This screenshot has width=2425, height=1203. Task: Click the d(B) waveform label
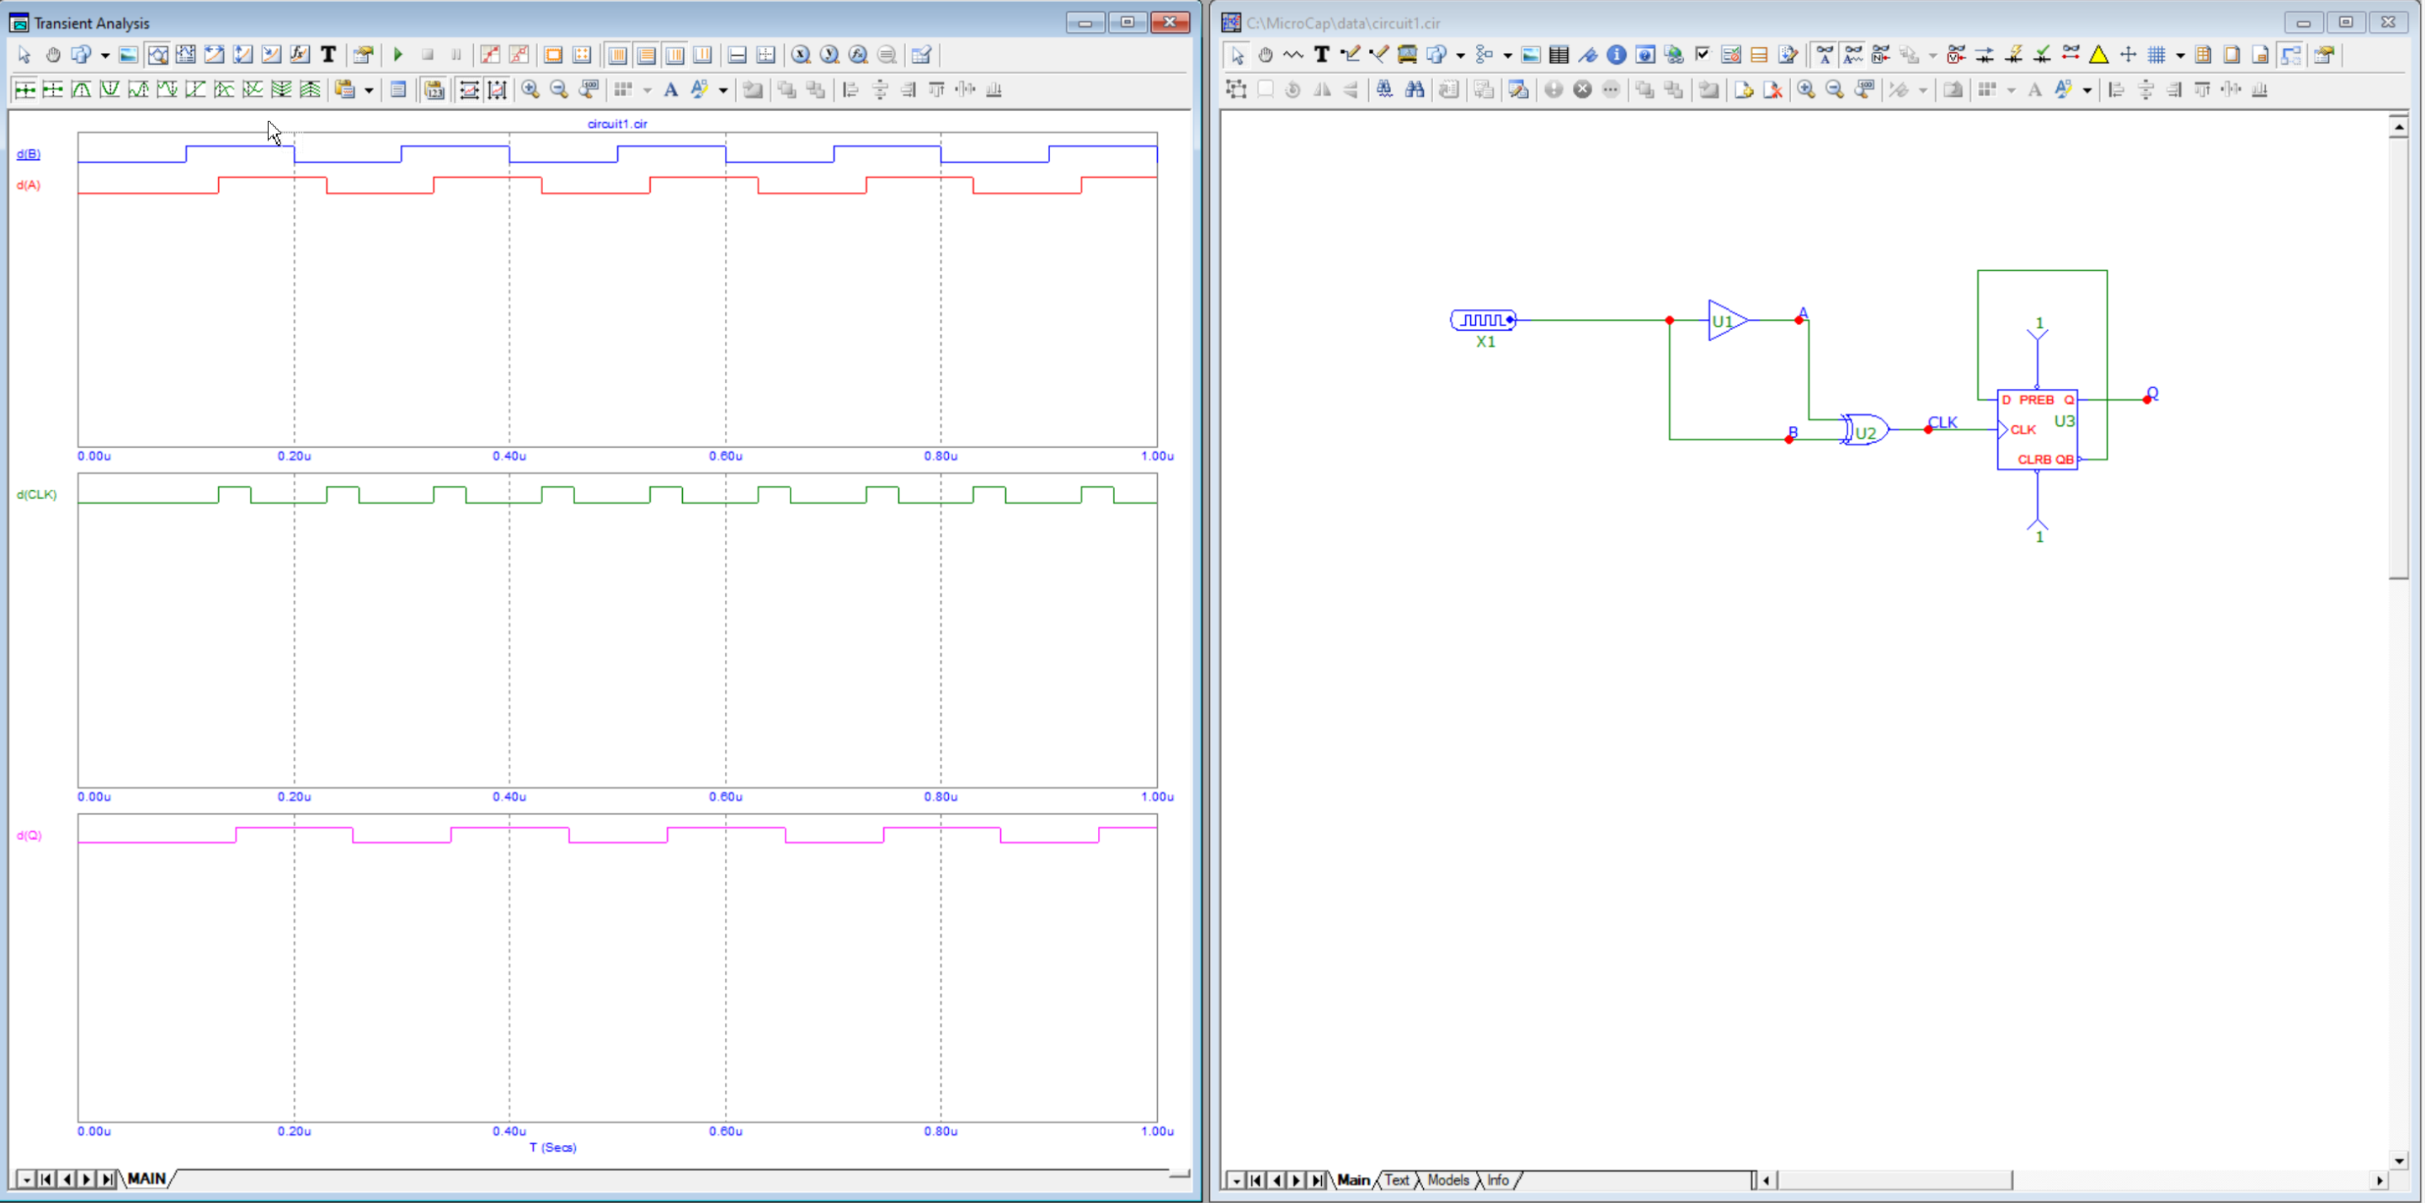(29, 154)
